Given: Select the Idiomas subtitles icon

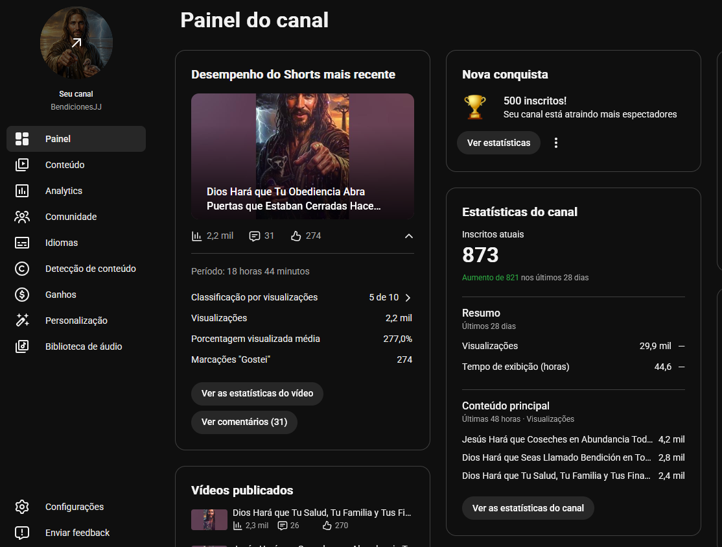Looking at the screenshot, I should (21, 243).
